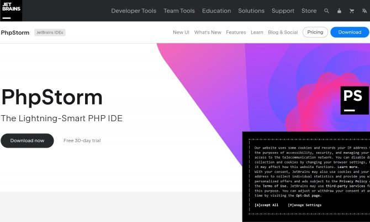This screenshot has height=222, width=370.
Task: Click the Pricing button
Action: pyautogui.click(x=315, y=33)
